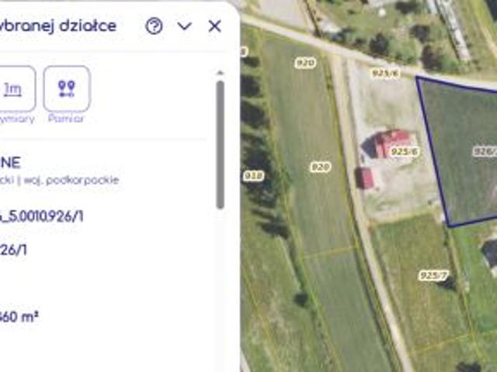The width and height of the screenshot is (497, 372).
Task: Click the 925/6 label beside the road
Action: 385,74
